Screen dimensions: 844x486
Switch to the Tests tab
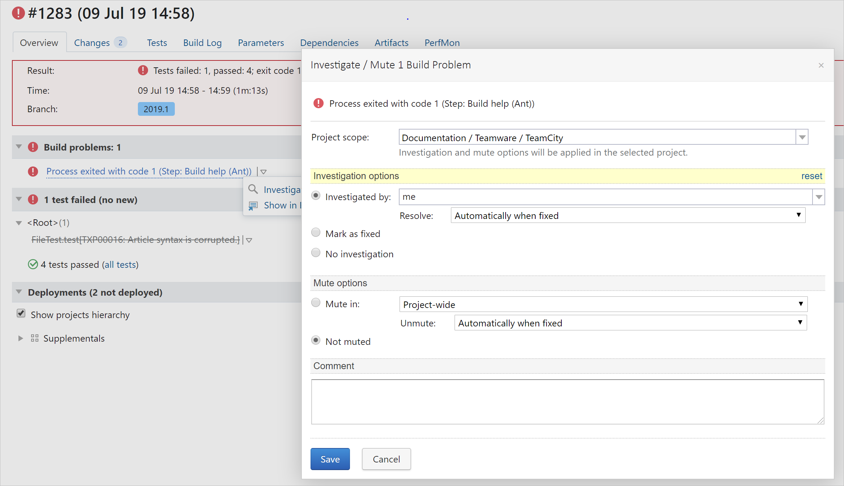(157, 42)
